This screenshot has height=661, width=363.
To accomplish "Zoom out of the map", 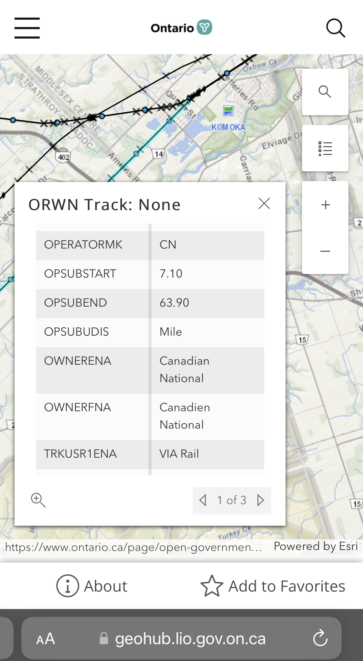I will tap(325, 251).
